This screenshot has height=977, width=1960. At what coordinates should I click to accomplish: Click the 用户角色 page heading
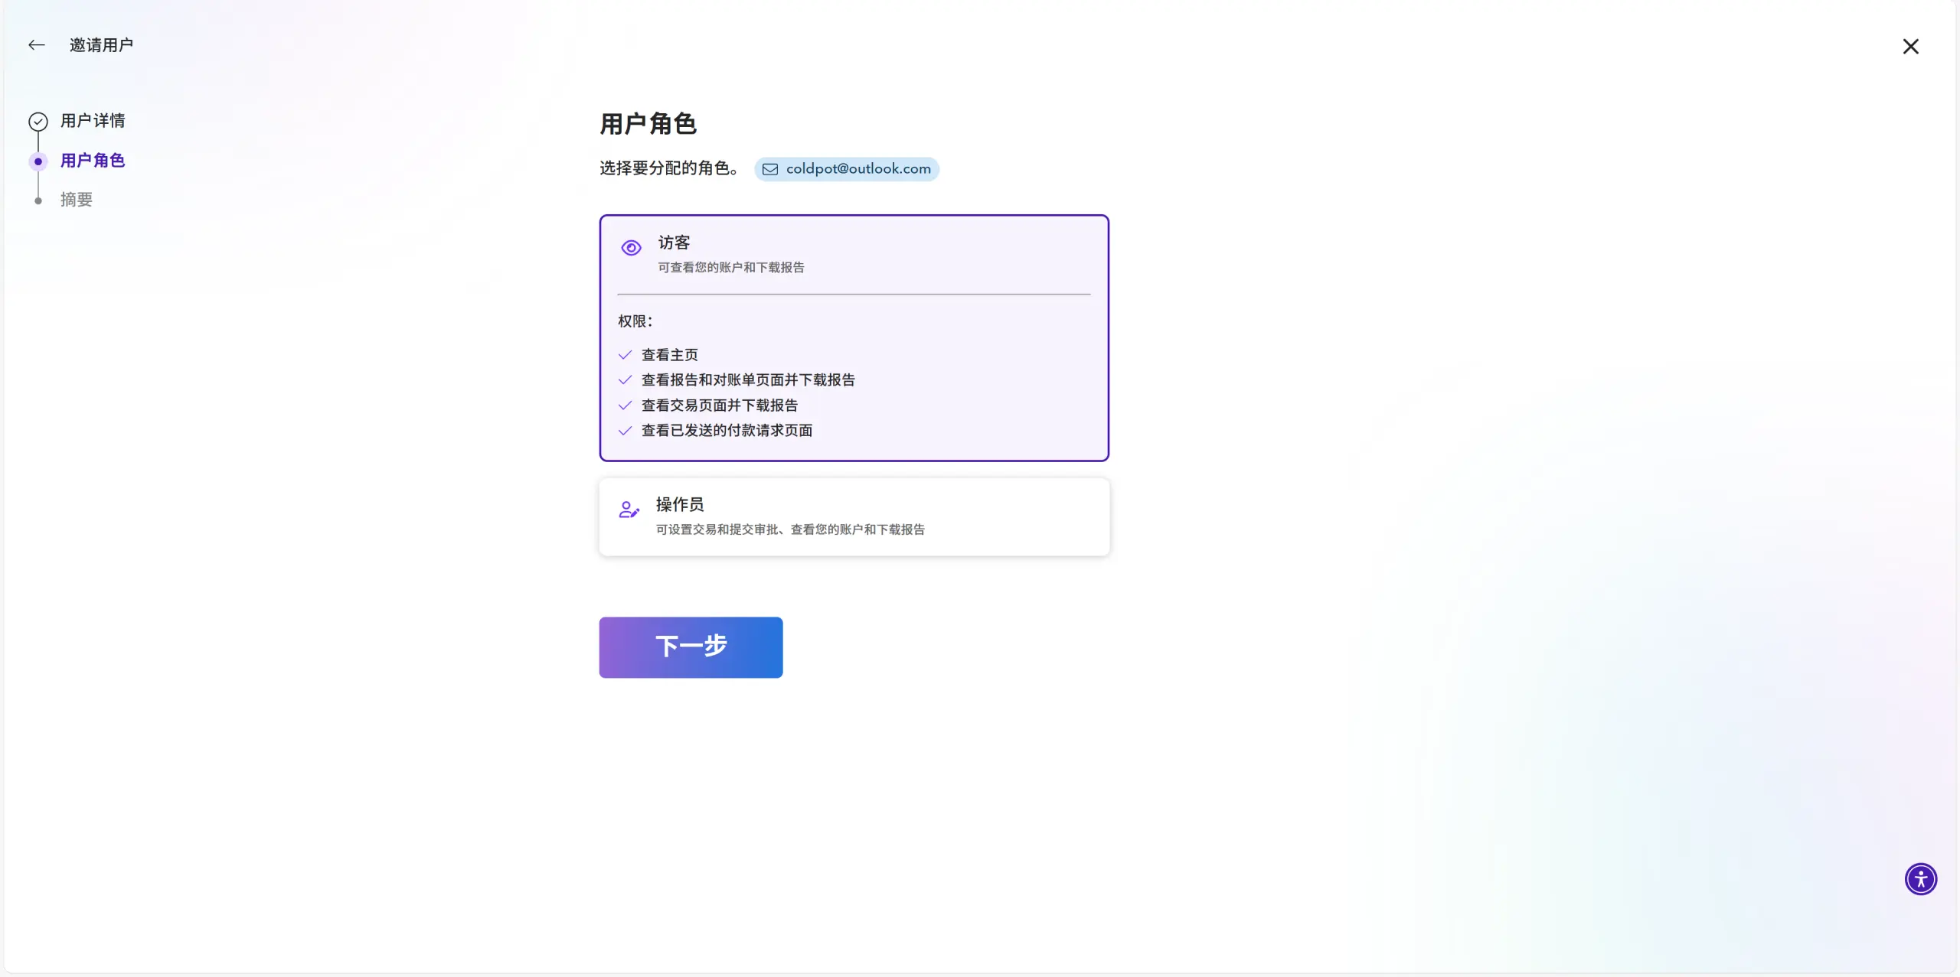click(648, 124)
